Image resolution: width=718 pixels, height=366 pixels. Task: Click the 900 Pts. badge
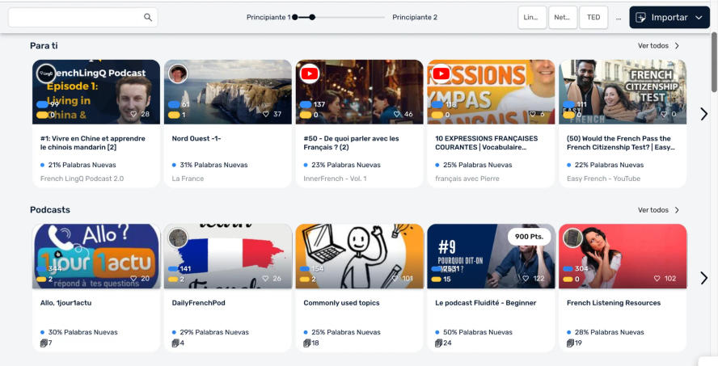[x=529, y=237]
